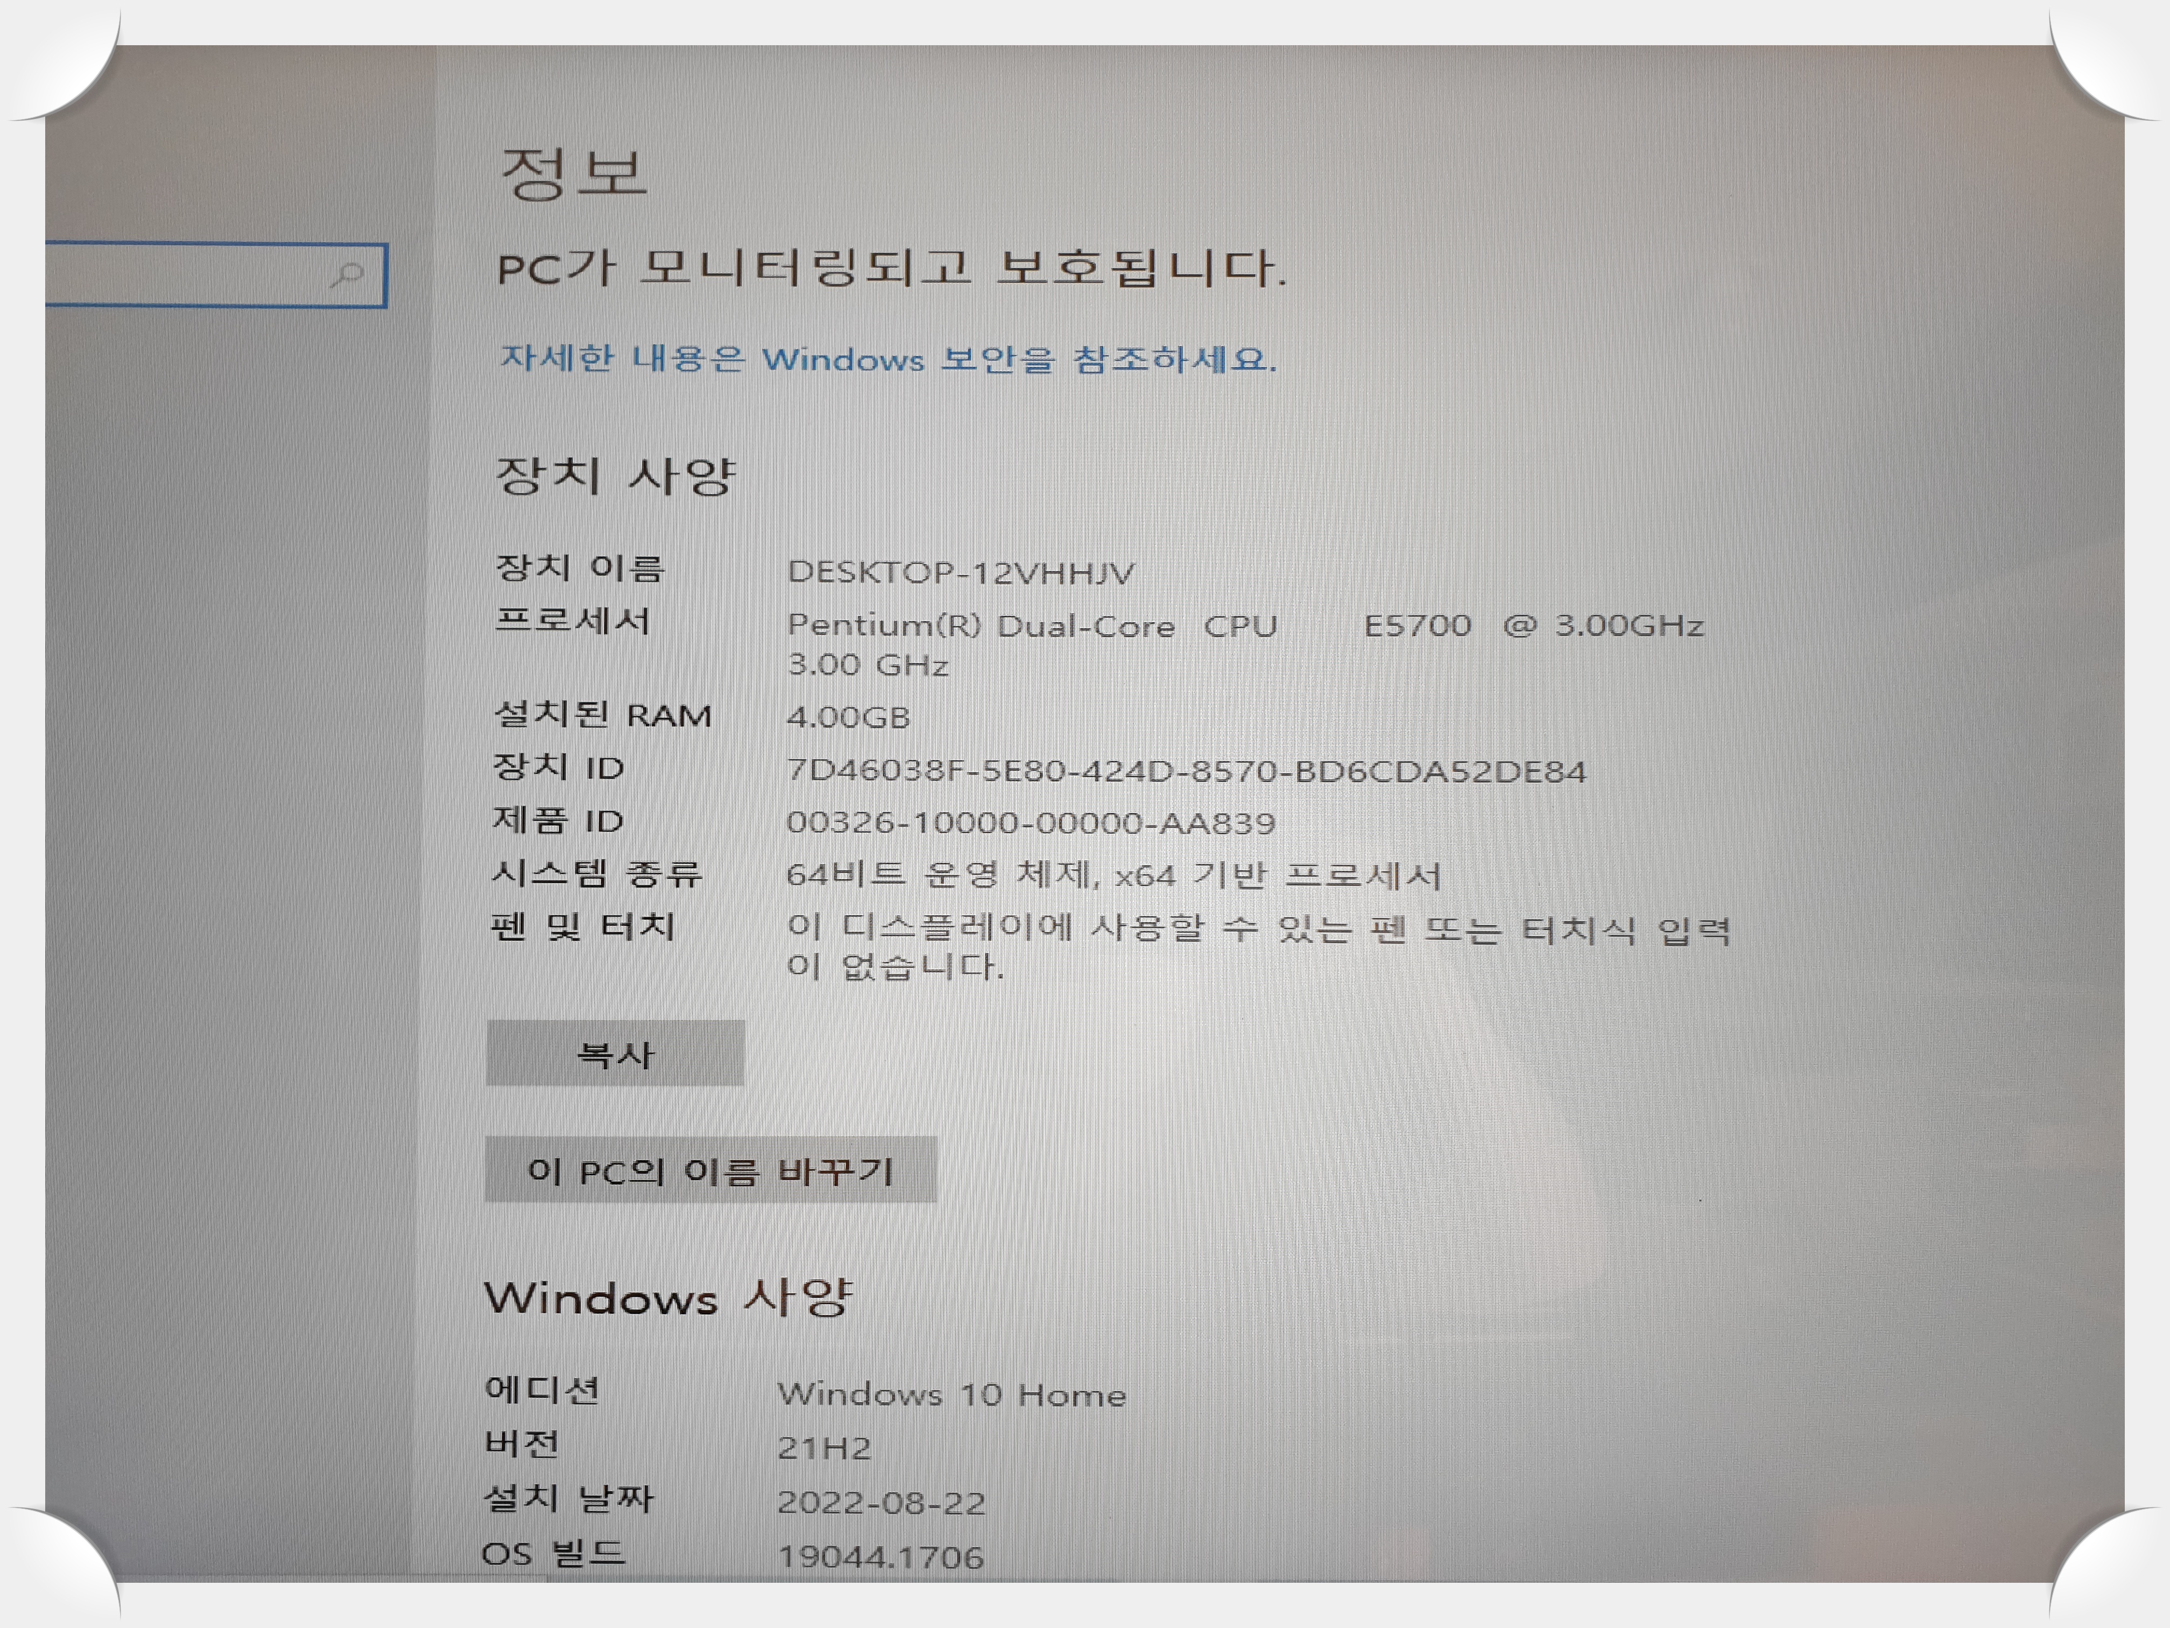Click the OS build 19044.1706 value
This screenshot has width=2170, height=1628.
click(x=880, y=1556)
